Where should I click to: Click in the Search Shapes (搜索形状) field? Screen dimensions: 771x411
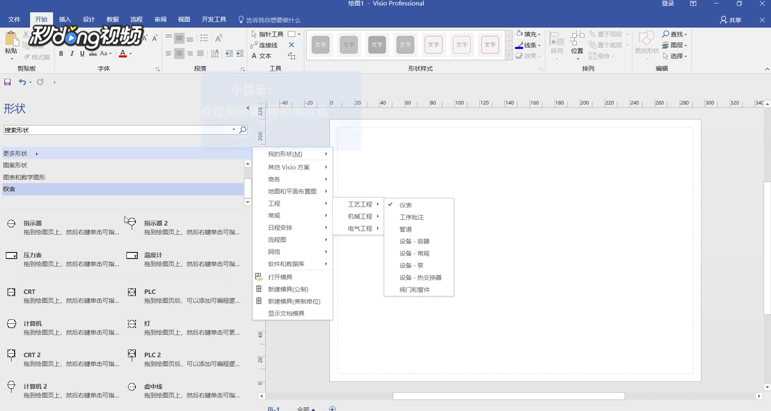(x=117, y=130)
